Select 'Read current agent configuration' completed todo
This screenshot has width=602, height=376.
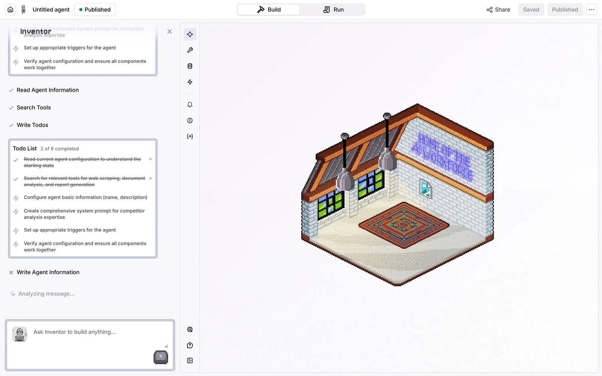tap(82, 162)
